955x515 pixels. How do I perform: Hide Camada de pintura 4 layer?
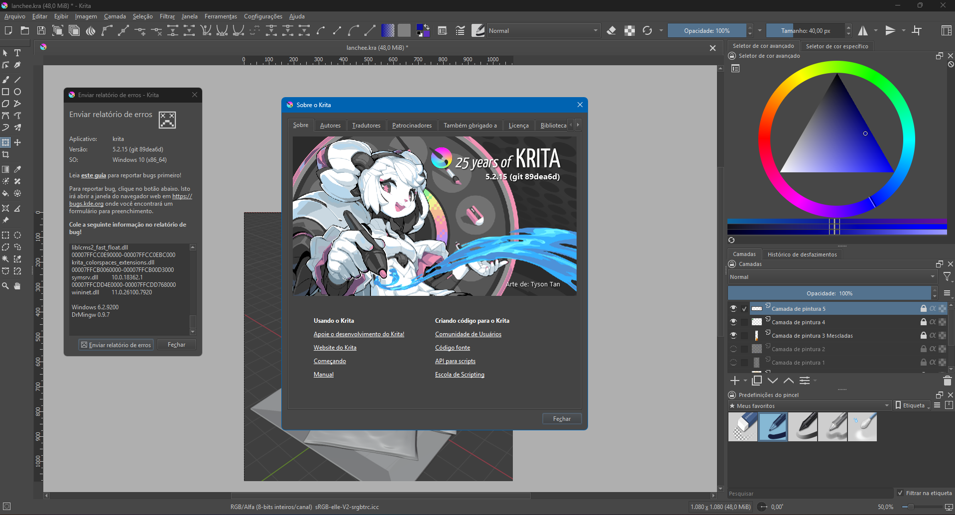pos(733,322)
